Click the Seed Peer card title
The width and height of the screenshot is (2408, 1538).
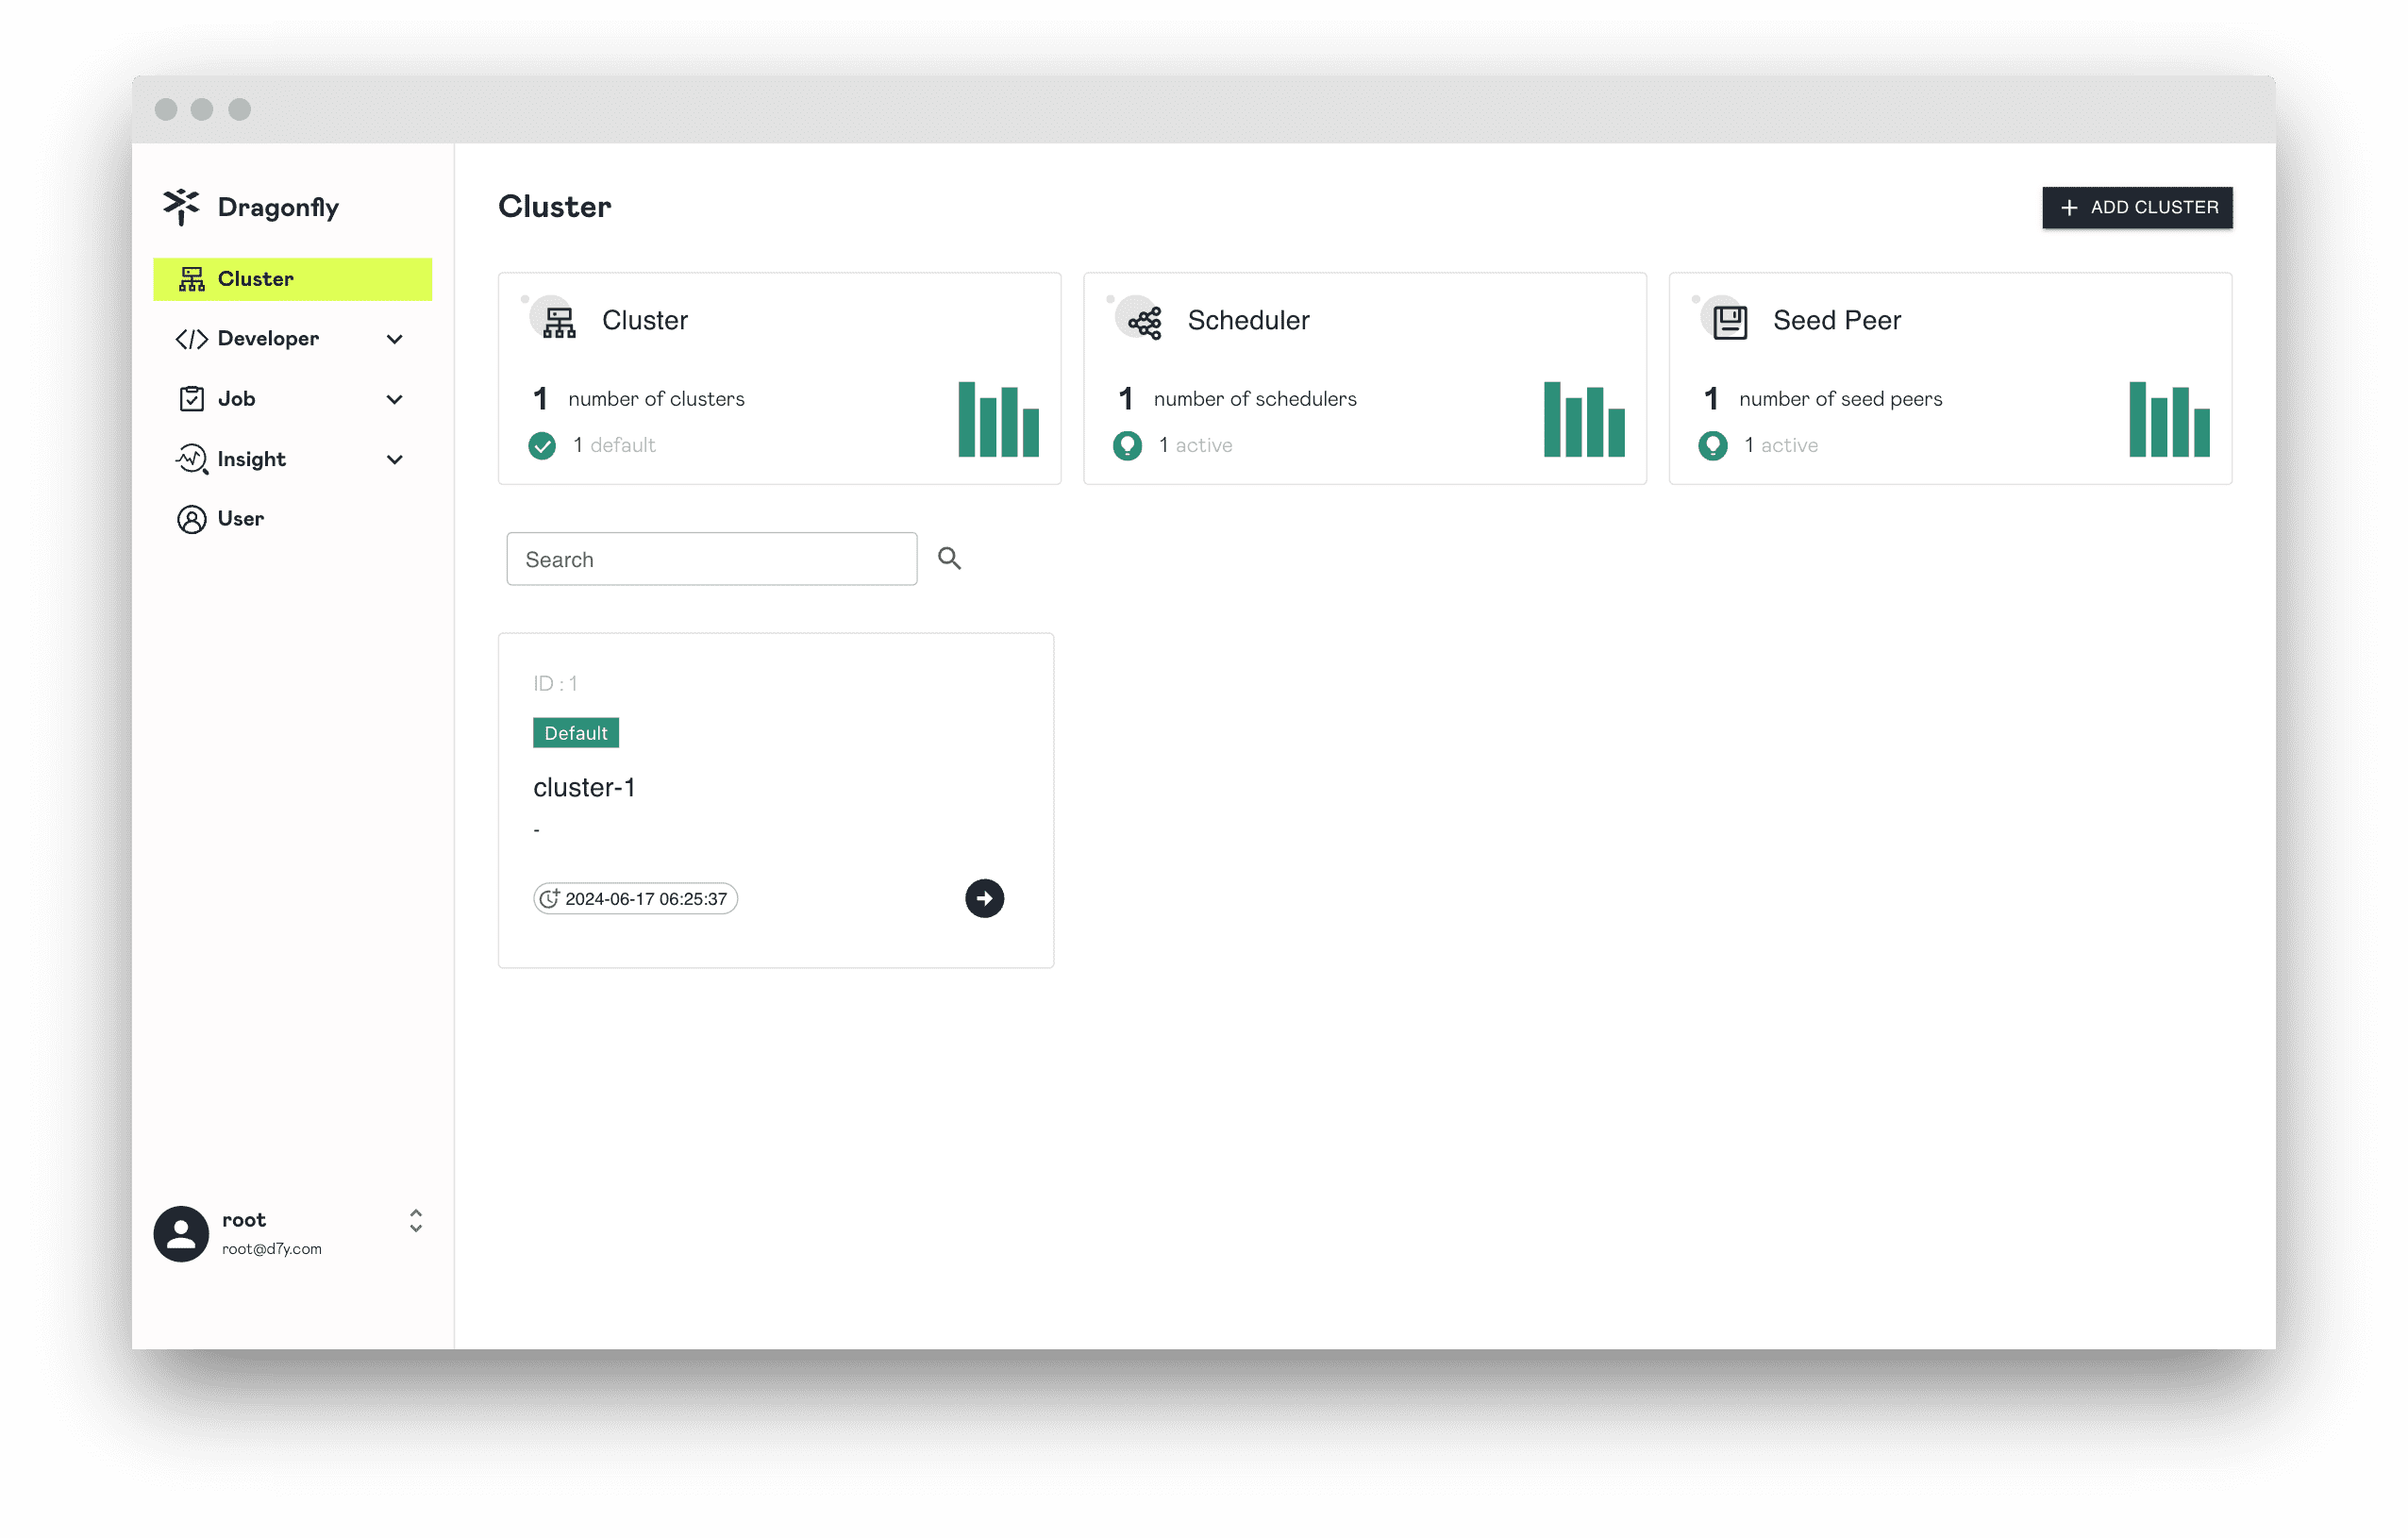[x=1837, y=321]
